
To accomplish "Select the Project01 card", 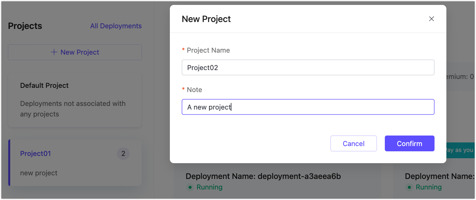I will coord(75,162).
